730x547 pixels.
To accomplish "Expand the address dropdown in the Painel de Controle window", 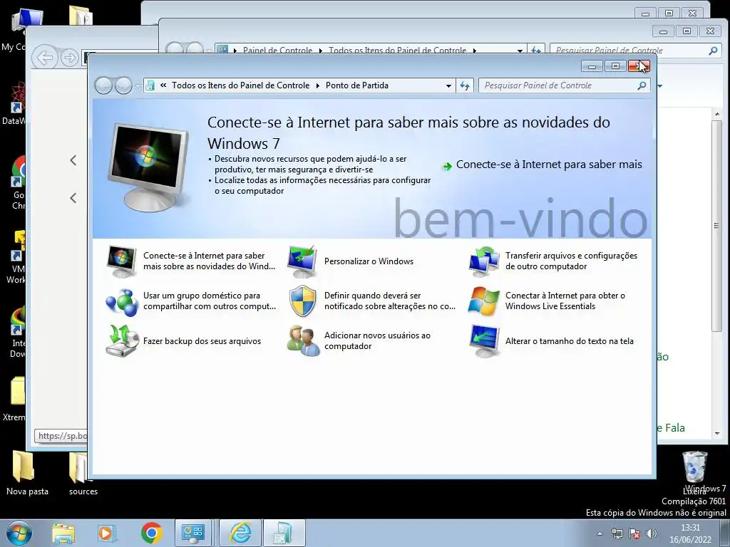I will tap(520, 51).
